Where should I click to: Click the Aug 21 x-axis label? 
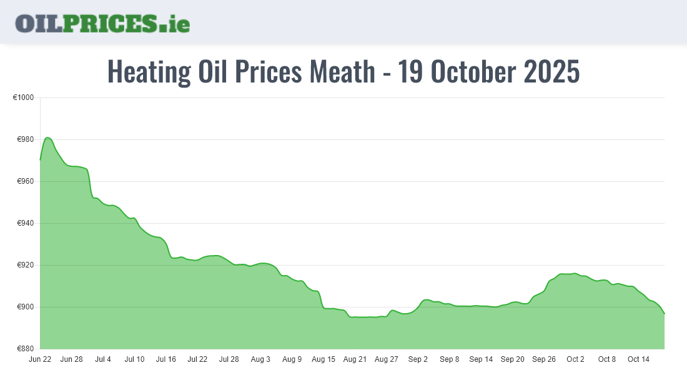point(355,359)
